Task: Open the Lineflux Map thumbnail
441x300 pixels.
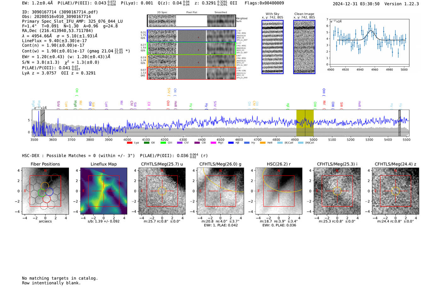Action: (x=104, y=191)
